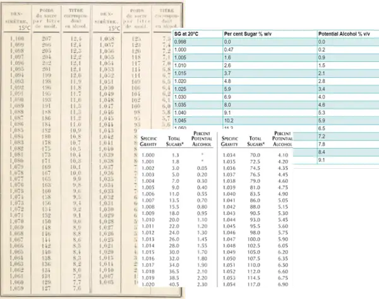Click alcohol value '0.9' in the 20°C table
The width and height of the screenshot is (379, 299).
point(322,58)
